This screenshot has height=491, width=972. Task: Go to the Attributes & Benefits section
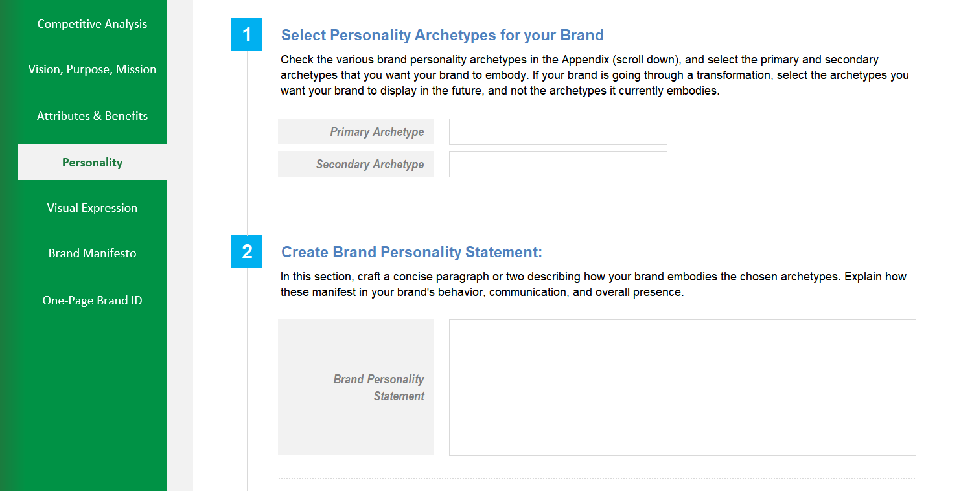[x=92, y=115]
